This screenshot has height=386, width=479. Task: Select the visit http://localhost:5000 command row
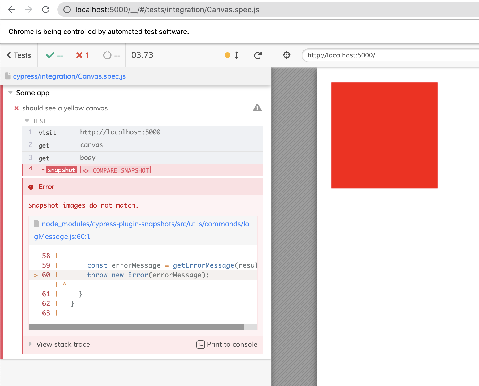[142, 132]
